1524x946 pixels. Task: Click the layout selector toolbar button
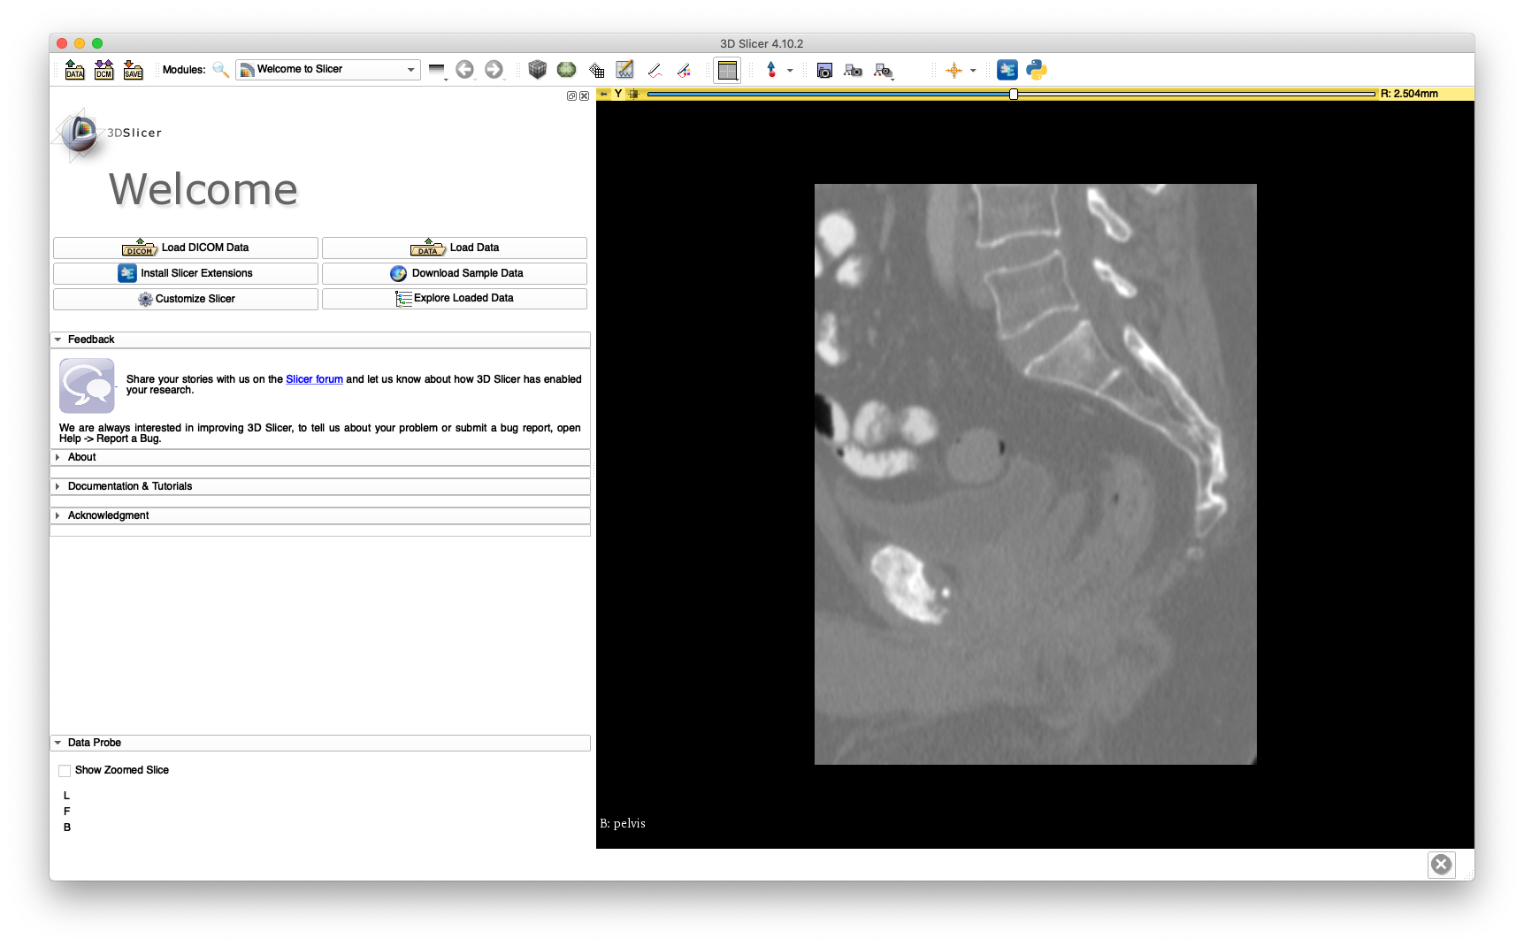[727, 70]
